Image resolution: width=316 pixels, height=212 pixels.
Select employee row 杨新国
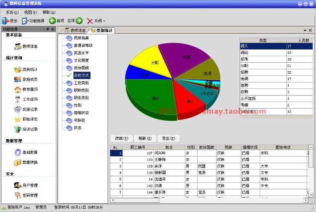tap(209, 172)
